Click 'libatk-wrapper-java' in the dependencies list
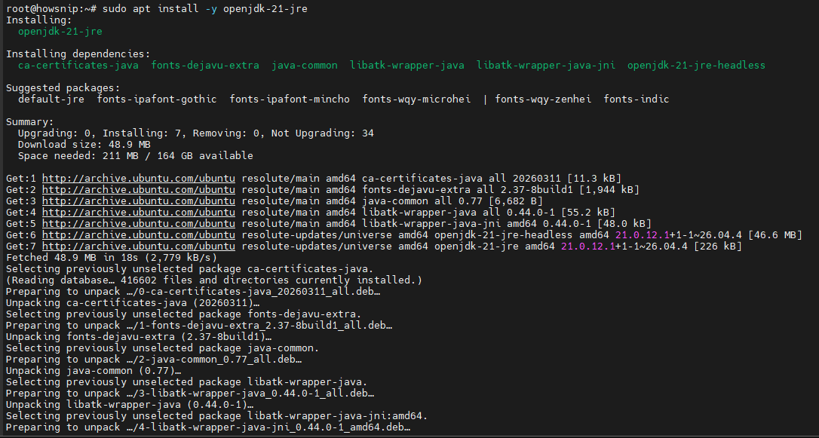819x438 pixels. point(407,66)
